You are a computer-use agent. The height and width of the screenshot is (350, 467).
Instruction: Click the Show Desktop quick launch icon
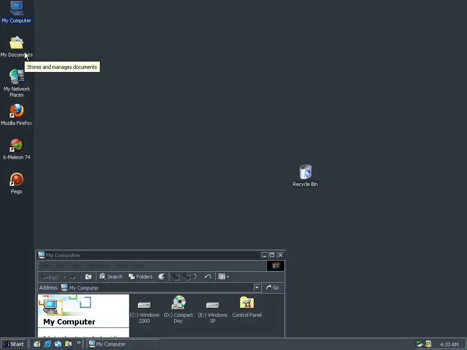point(37,344)
